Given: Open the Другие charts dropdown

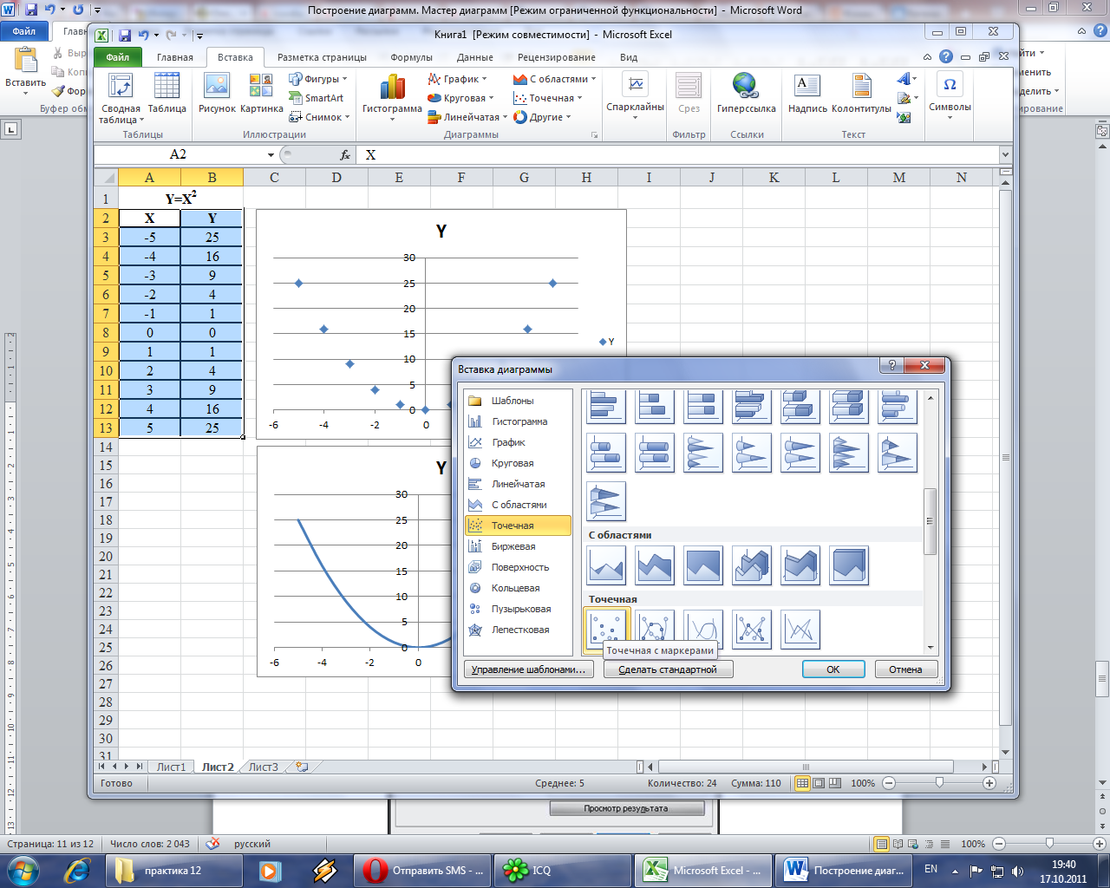Looking at the screenshot, I should 542,117.
